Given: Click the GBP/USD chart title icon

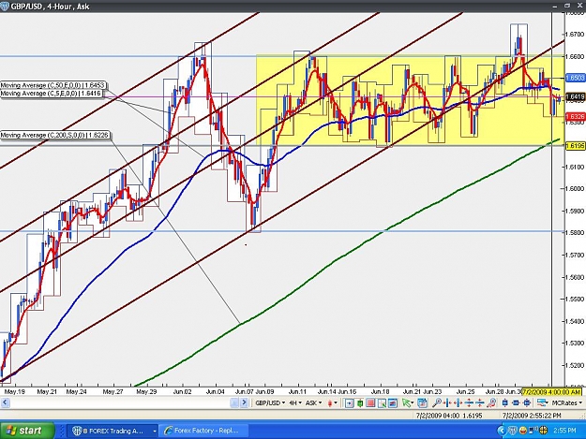Looking at the screenshot, I should click(5, 7).
